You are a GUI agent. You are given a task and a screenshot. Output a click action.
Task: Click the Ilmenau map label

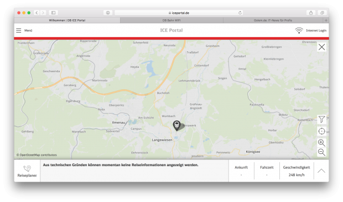(x=118, y=123)
